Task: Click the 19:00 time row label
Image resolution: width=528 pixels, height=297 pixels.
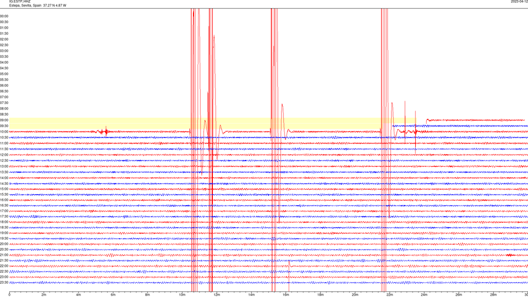Action: [x=4, y=233]
